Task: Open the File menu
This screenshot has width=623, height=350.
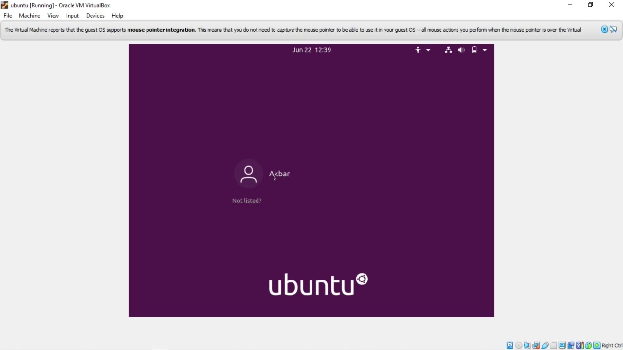Action: [8, 16]
